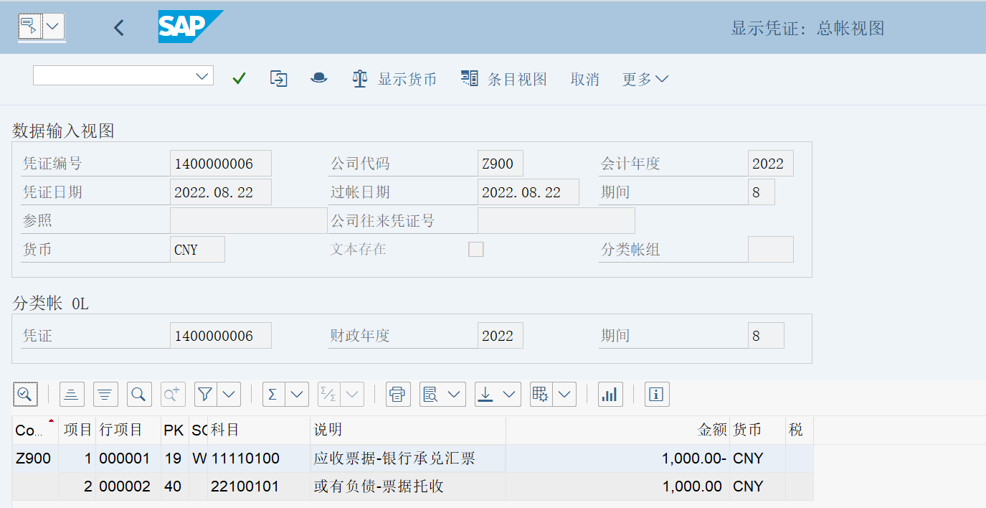
Task: Print the line item list
Action: pyautogui.click(x=398, y=394)
